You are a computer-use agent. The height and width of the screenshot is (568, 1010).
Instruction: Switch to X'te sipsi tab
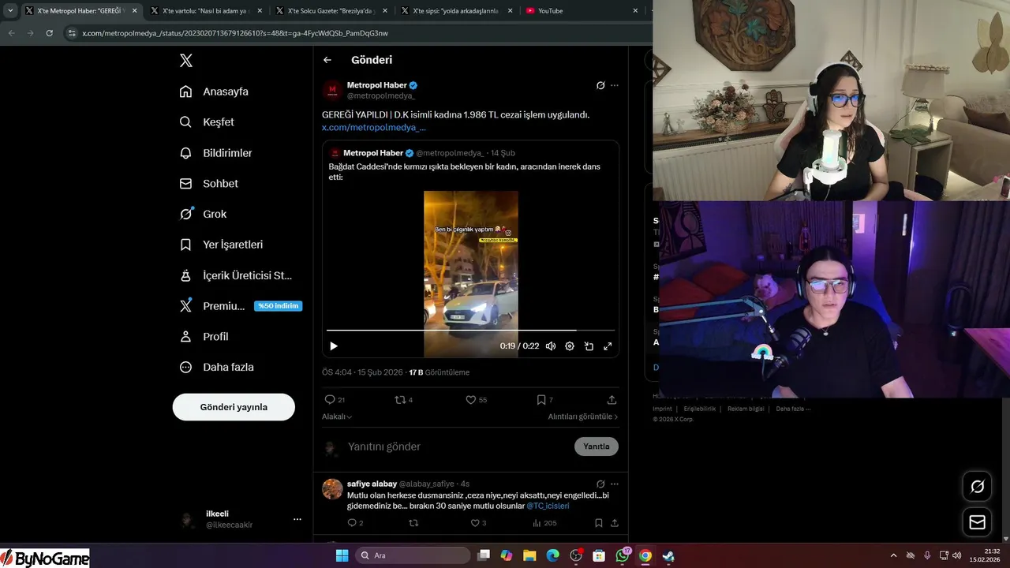(455, 11)
